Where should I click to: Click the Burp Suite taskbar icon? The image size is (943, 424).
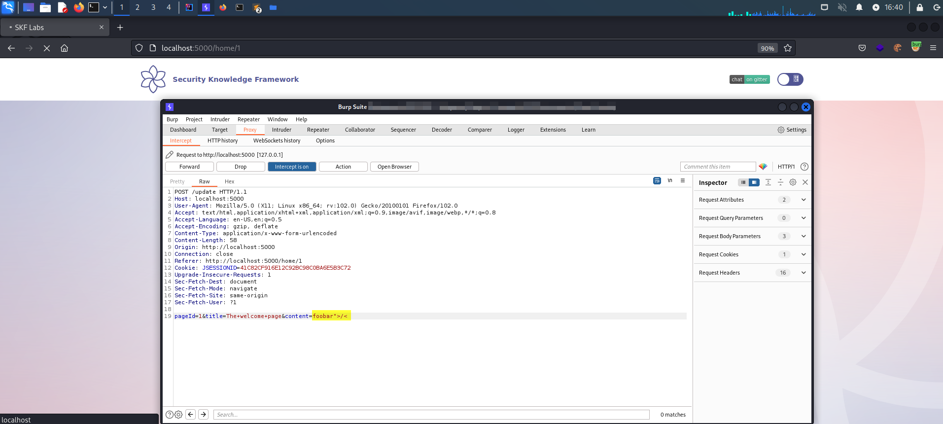point(206,7)
